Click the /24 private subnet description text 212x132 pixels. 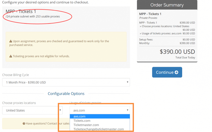pyautogui.click(x=33, y=16)
